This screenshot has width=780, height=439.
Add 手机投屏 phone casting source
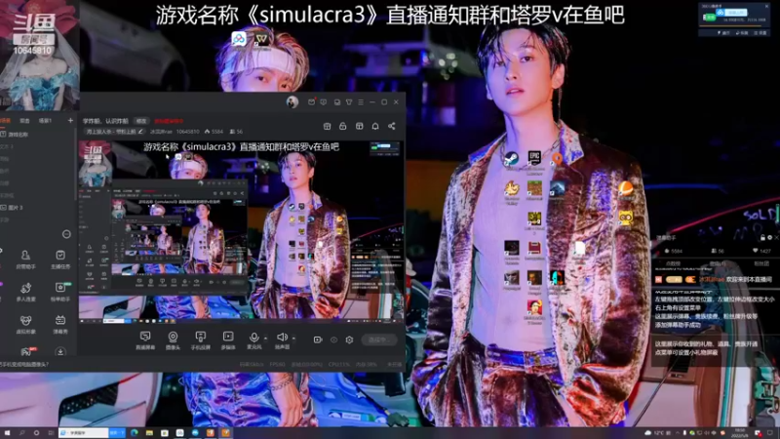point(201,340)
